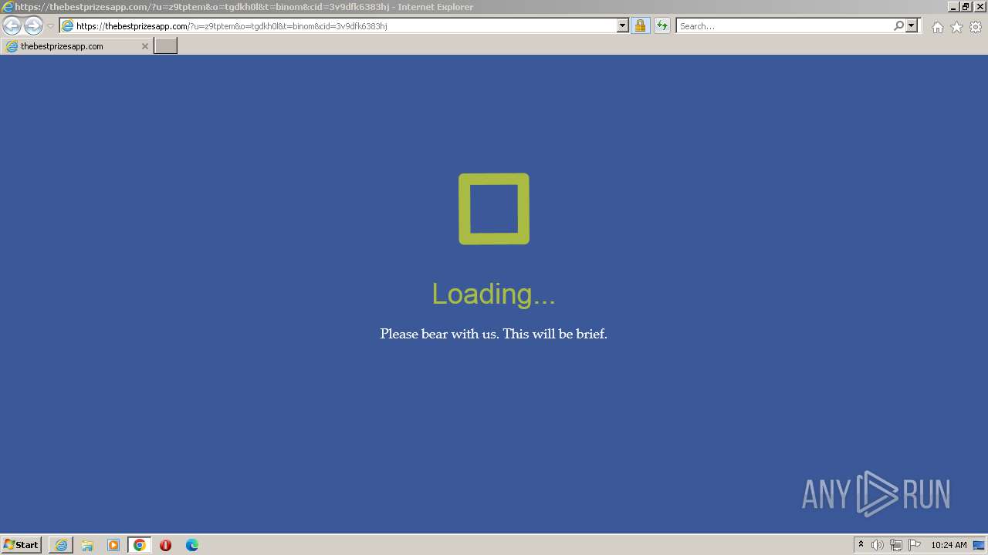
Task: Show hidden system tray icons arrow
Action: click(x=861, y=545)
